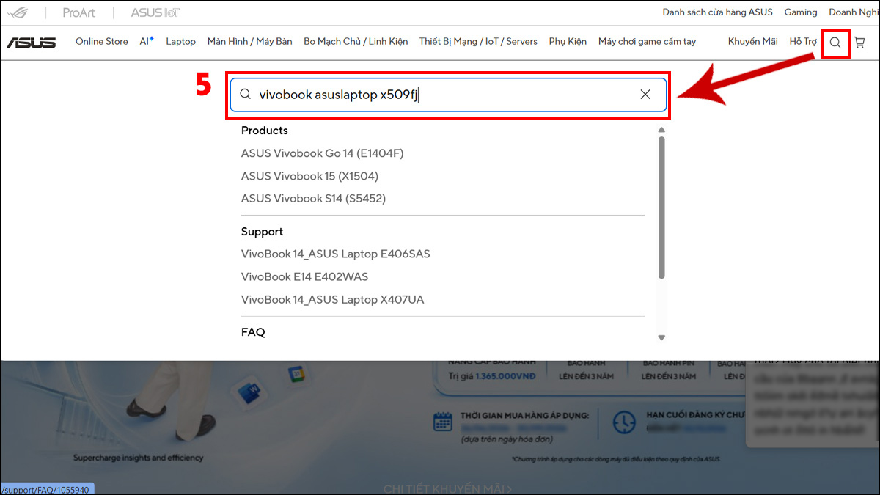This screenshot has height=495, width=880.
Task: Open the ASUS IoT brand link
Action: click(x=155, y=12)
